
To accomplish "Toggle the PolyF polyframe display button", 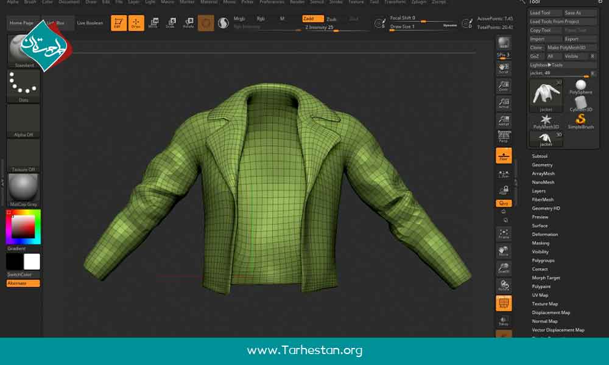I will [504, 304].
